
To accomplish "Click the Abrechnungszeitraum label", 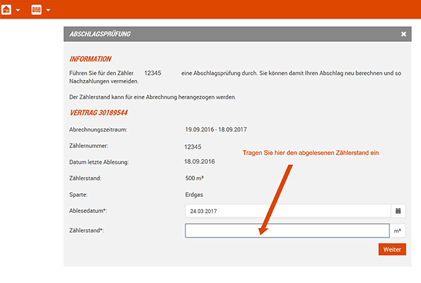I will pyautogui.click(x=98, y=129).
